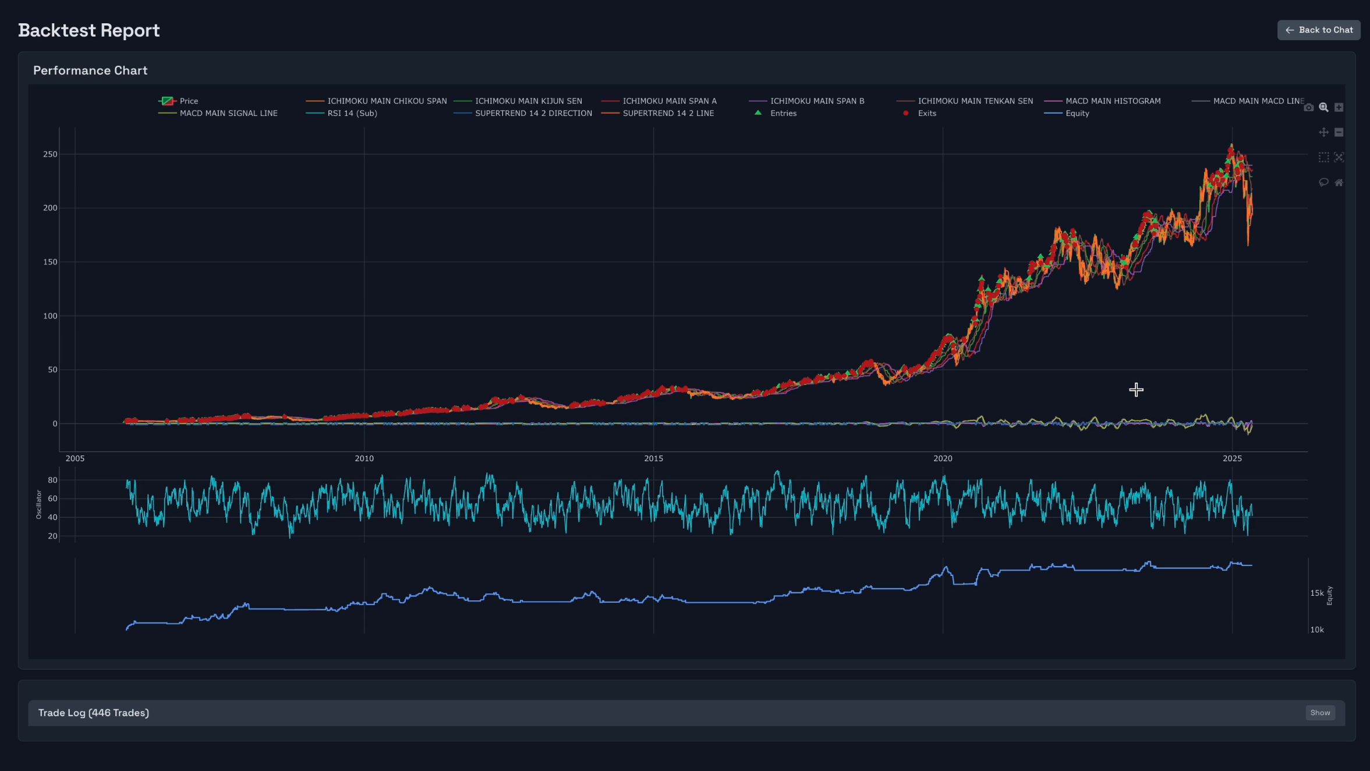Toggle SUPERTREND 14 2 LINE legend entry
This screenshot has height=771, width=1370.
point(668,113)
